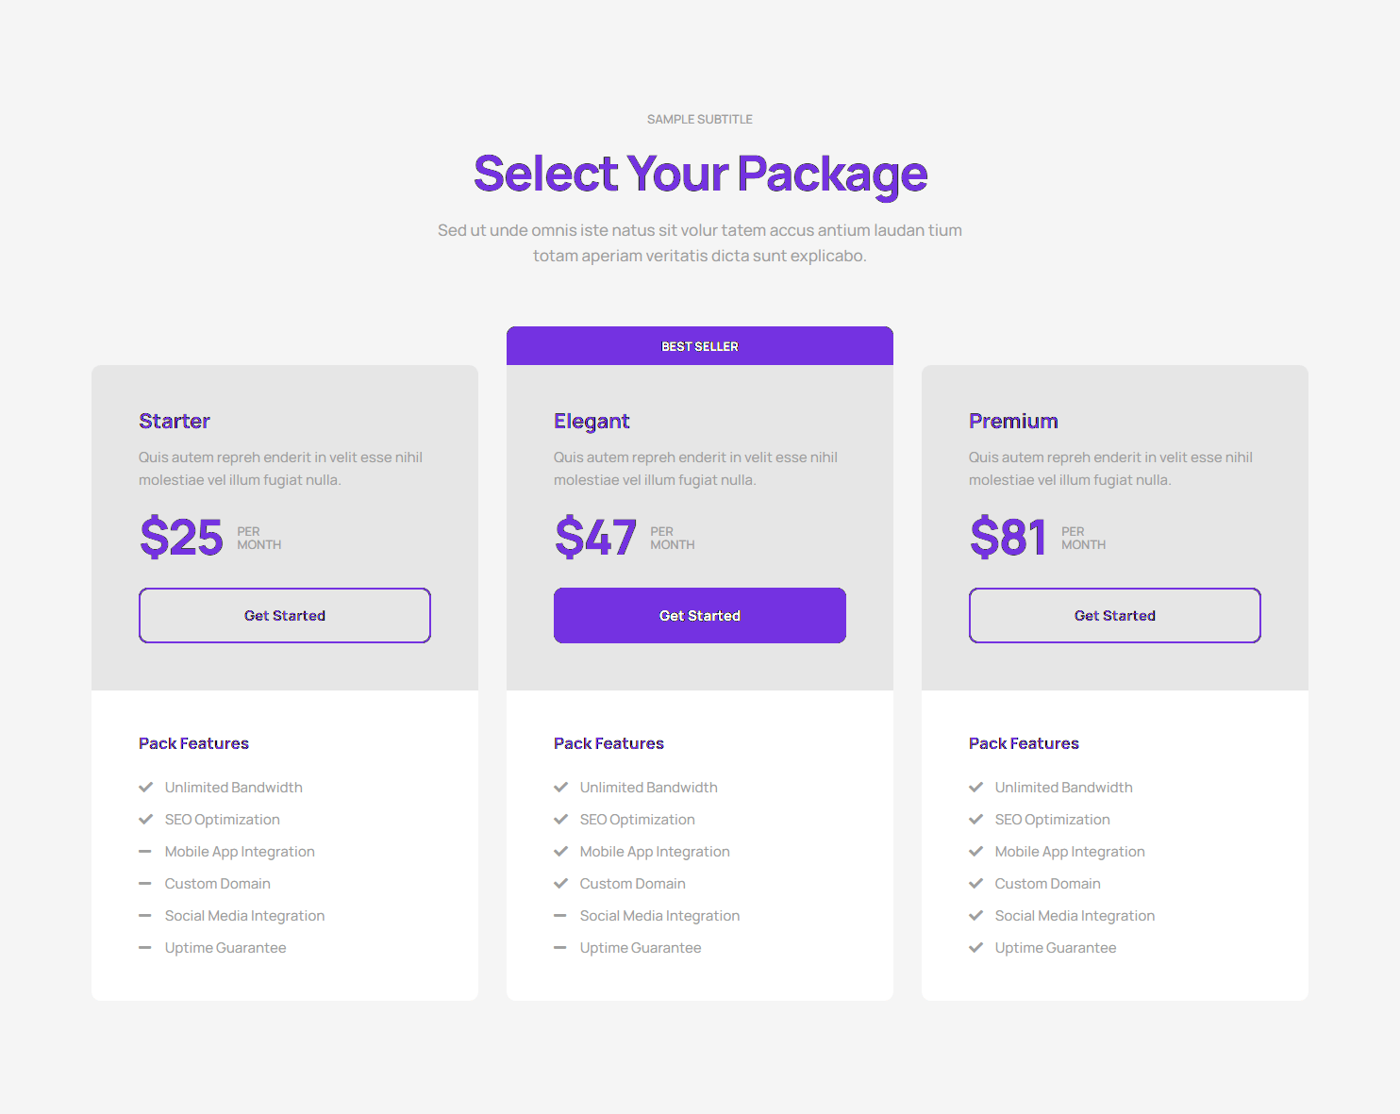This screenshot has height=1114, width=1400.
Task: Click checkmark beside Elegant's Custom Domain
Action: pos(560,884)
